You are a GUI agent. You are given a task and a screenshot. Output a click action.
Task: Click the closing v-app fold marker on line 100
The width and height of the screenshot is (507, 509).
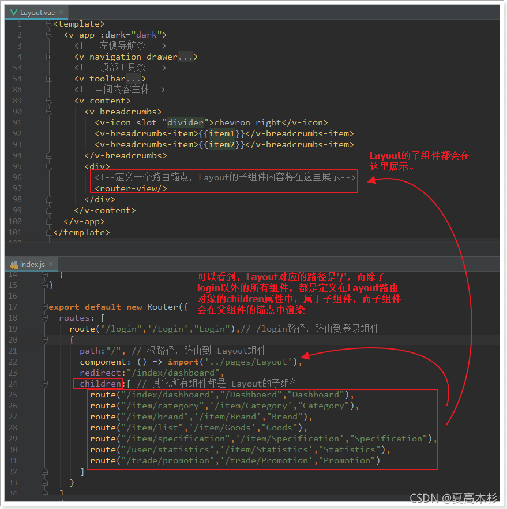(x=49, y=221)
